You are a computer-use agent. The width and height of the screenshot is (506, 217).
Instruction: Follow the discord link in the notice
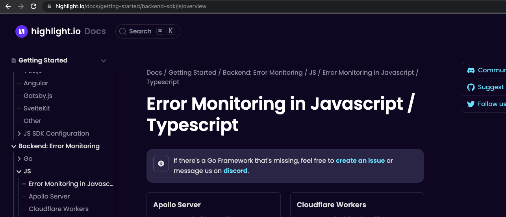pyautogui.click(x=235, y=171)
